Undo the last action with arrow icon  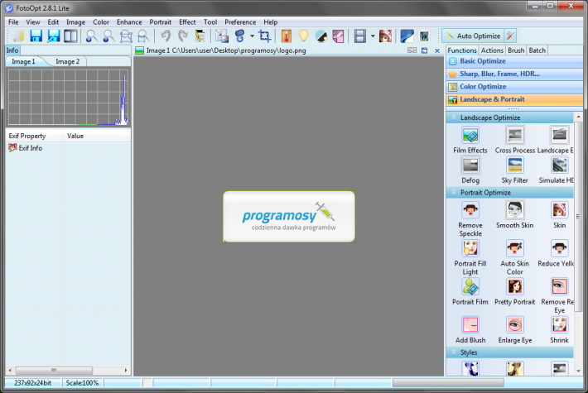pyautogui.click(x=166, y=36)
